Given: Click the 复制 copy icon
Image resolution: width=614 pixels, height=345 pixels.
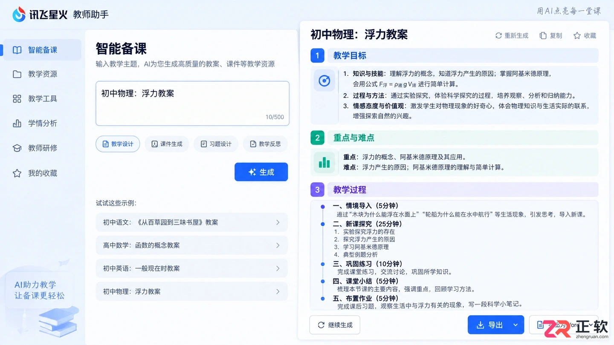Looking at the screenshot, I should tap(543, 36).
